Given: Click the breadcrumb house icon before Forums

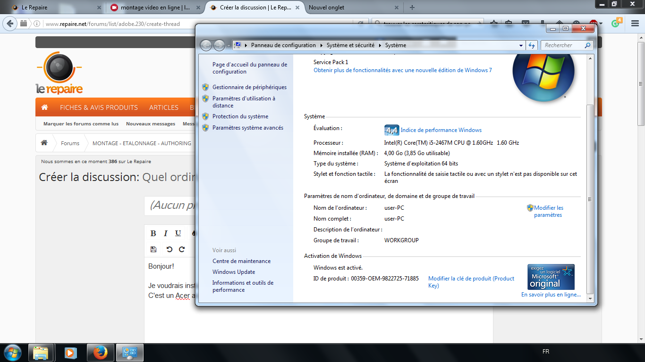Looking at the screenshot, I should (x=44, y=143).
